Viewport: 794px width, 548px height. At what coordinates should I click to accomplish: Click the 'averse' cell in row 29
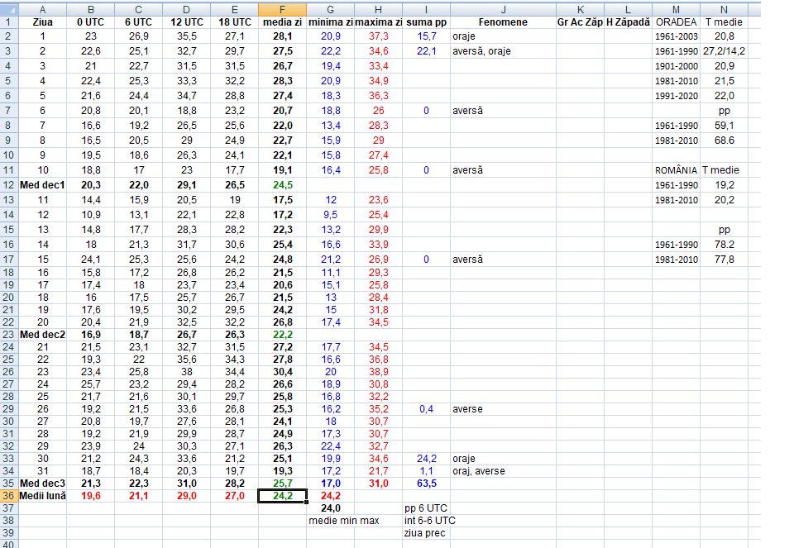503,409
